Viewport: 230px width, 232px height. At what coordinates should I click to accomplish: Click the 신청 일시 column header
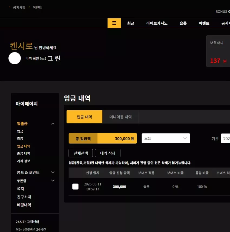[93, 173]
